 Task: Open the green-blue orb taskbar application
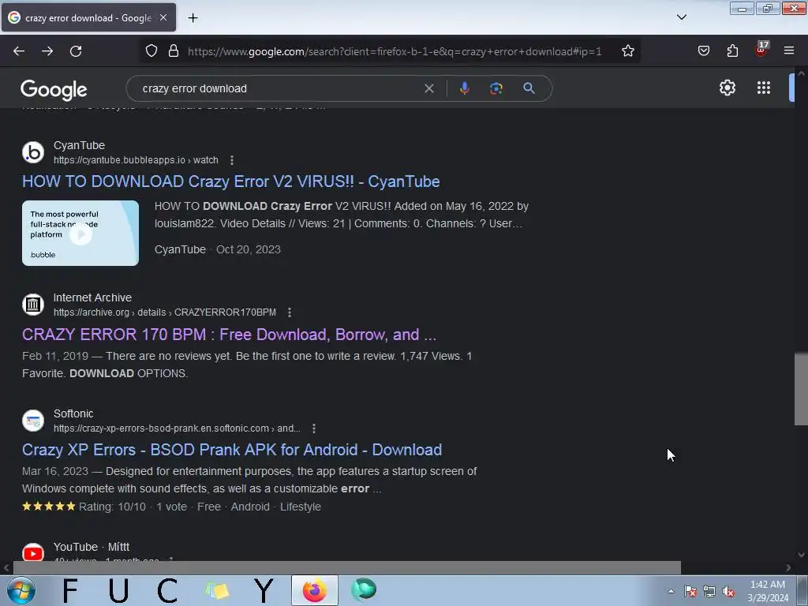(x=364, y=590)
